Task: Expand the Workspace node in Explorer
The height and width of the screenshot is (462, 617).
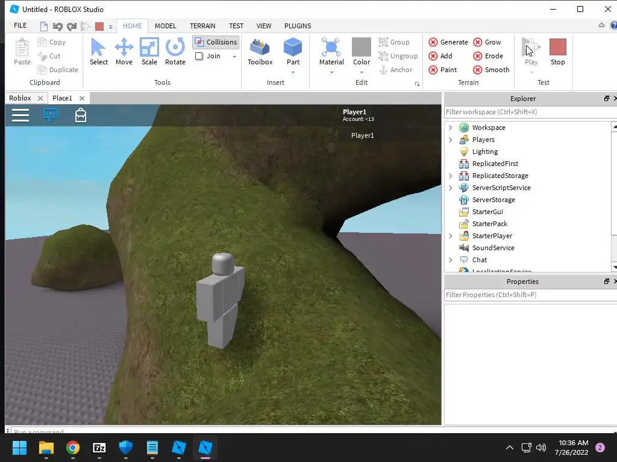Action: click(x=451, y=128)
